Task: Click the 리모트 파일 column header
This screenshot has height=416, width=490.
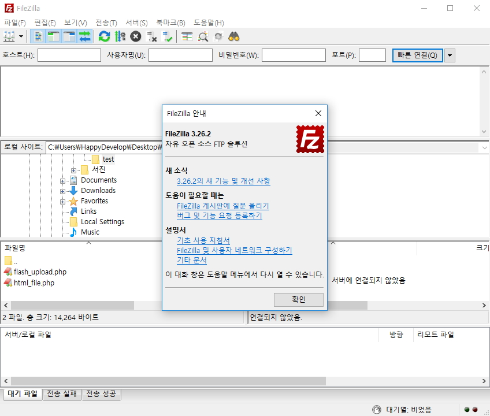Action: [x=436, y=335]
